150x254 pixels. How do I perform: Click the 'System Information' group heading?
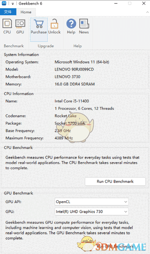21,55
